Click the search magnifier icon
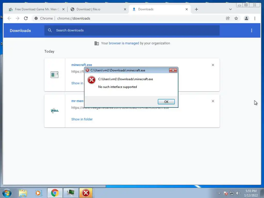The image size is (264, 198). 50,30
